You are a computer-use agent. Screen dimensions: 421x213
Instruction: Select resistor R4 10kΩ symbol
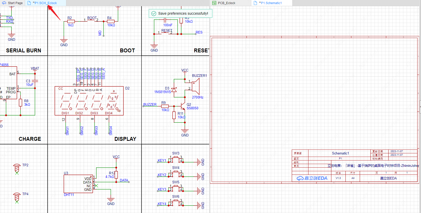(x=111, y=21)
